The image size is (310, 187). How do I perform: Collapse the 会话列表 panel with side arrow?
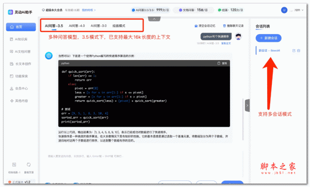point(247,105)
